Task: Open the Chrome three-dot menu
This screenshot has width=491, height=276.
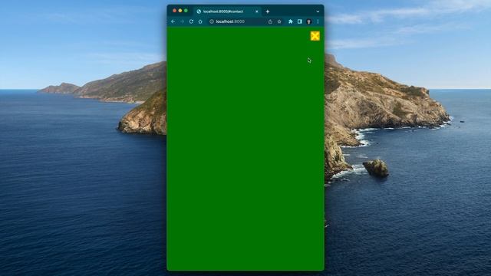Action: tap(318, 21)
